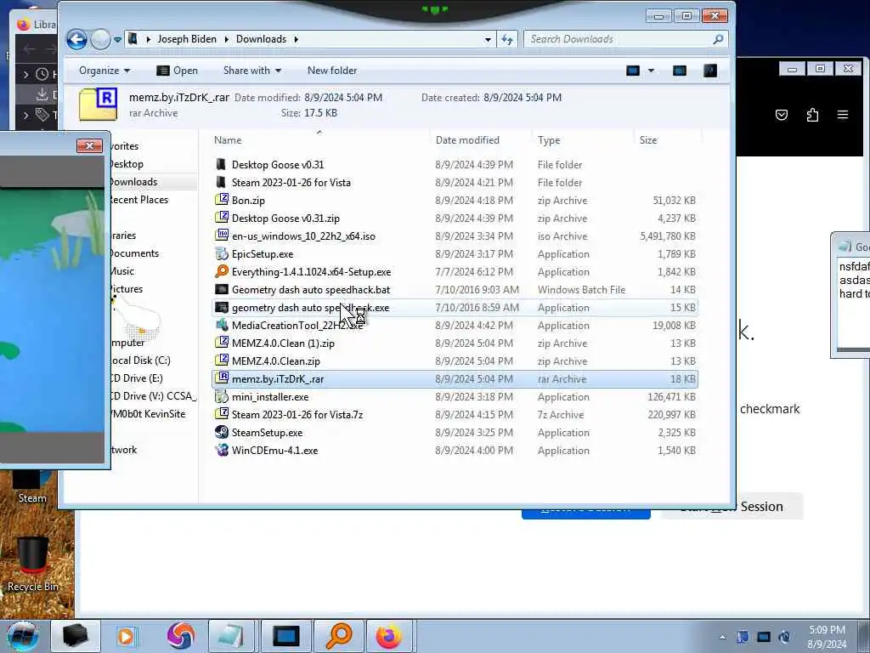The height and width of the screenshot is (653, 870).
Task: Click the Help icon in Explorer toolbar
Action: (710, 71)
